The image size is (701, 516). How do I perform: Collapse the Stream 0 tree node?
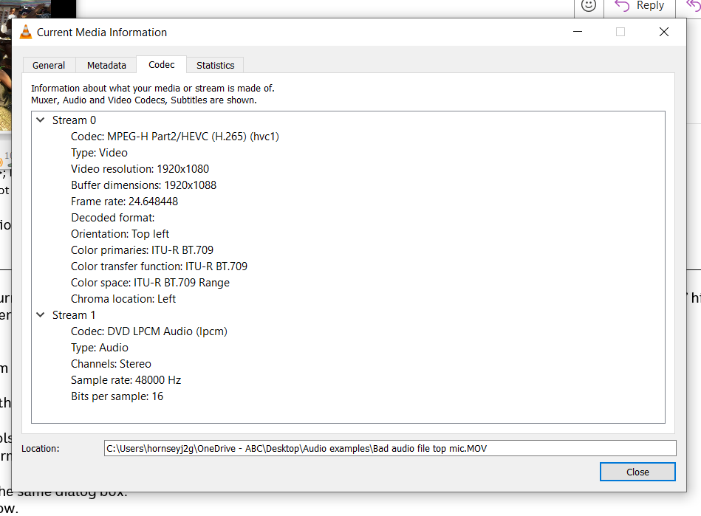coord(41,120)
